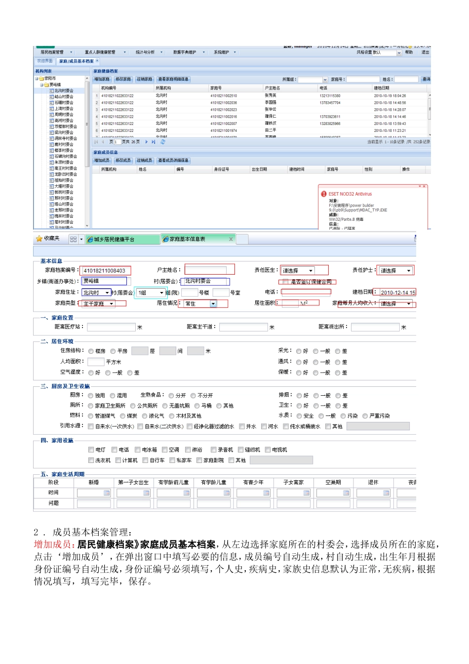Screen dimensions: 469x664
Task: Check 井水 water source checkbox
Action: coord(242,426)
